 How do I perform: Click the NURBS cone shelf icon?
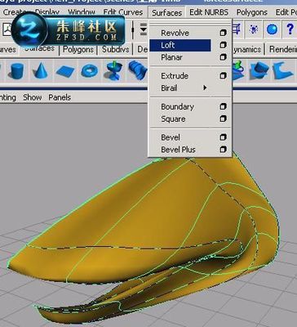[41, 70]
